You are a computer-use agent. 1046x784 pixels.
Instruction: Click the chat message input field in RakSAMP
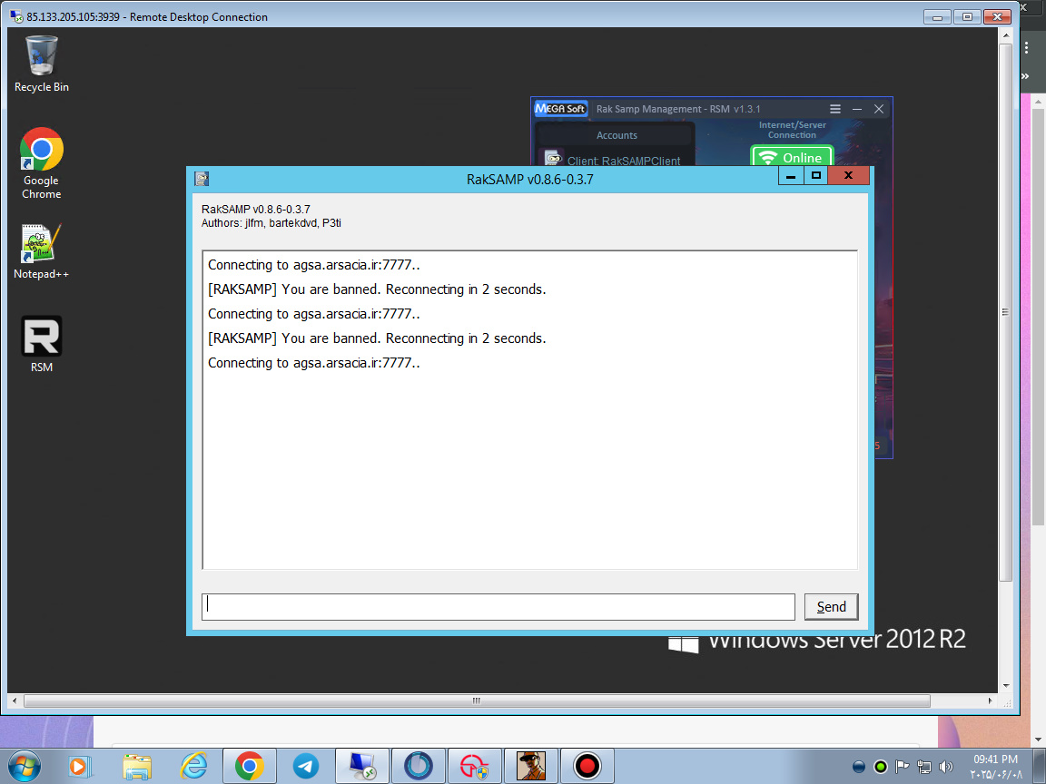498,607
